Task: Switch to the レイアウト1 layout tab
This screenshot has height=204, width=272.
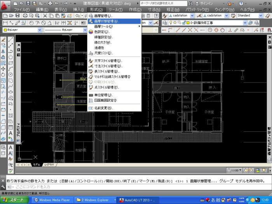Action: [x=49, y=165]
